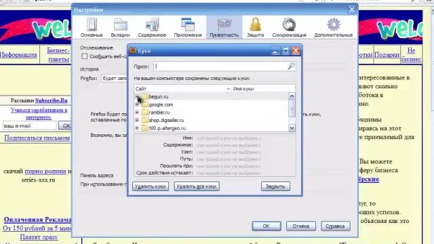Select the begun.ru folder icon
This screenshot has height=244, width=434.
144,96
